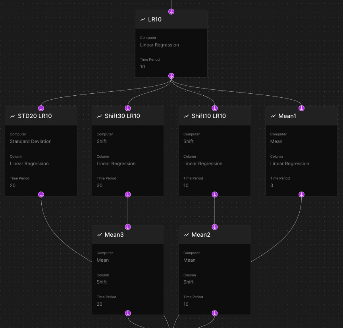
Task: Click Standard Deviation computer value in STD20 LR10
Action: point(31,141)
